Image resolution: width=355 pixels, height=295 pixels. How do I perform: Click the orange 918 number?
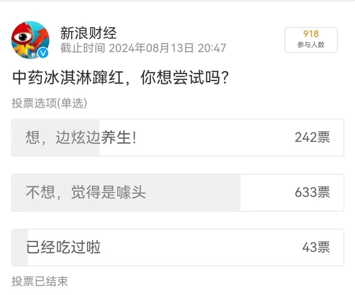311,34
